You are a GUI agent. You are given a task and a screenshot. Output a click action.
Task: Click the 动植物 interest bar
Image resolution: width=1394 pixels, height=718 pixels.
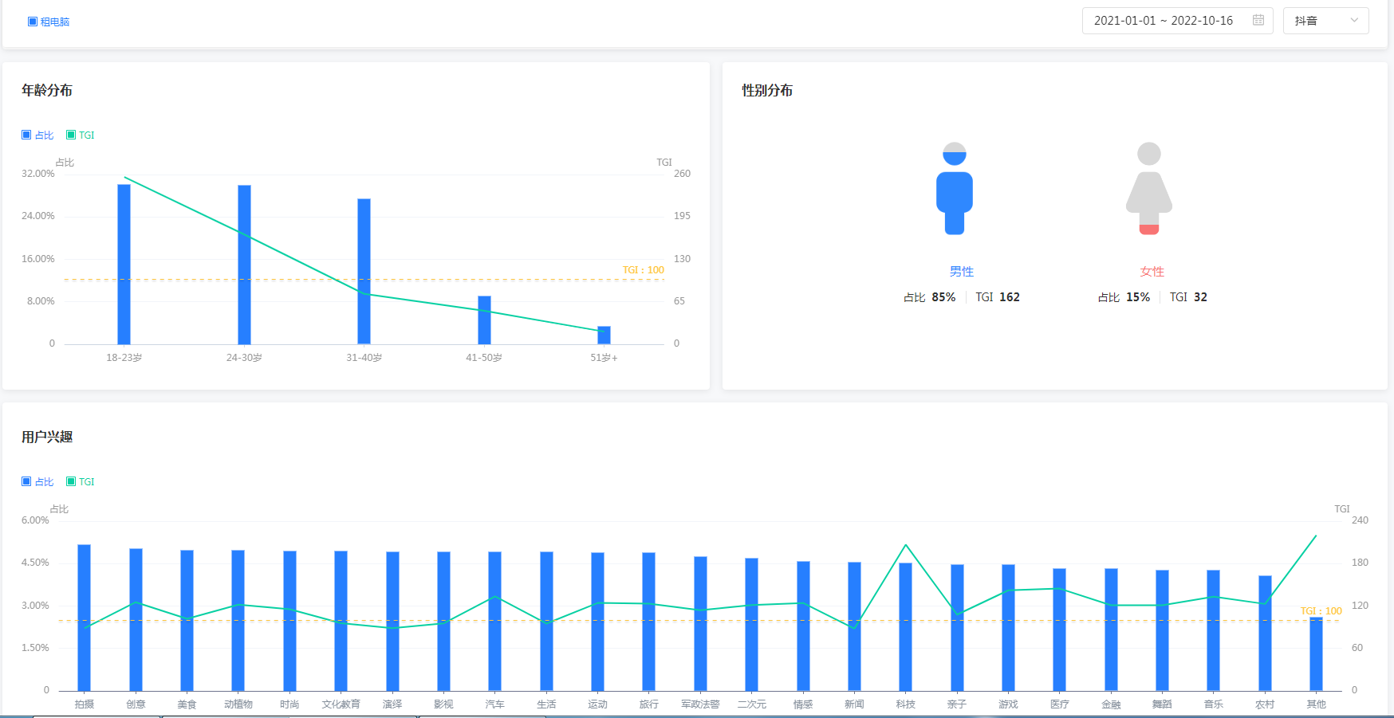(238, 621)
